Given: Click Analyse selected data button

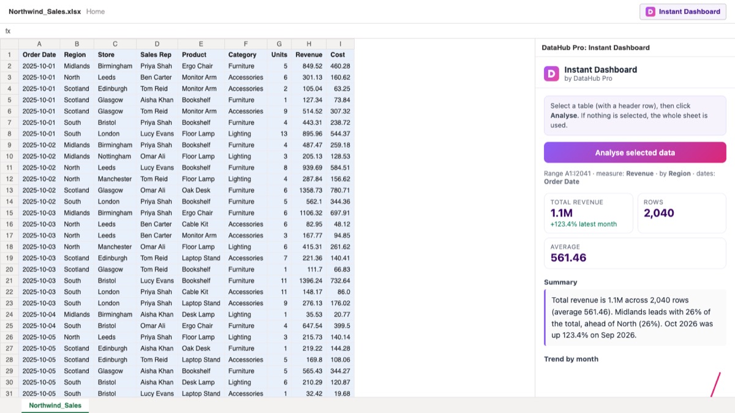Looking at the screenshot, I should pos(635,153).
